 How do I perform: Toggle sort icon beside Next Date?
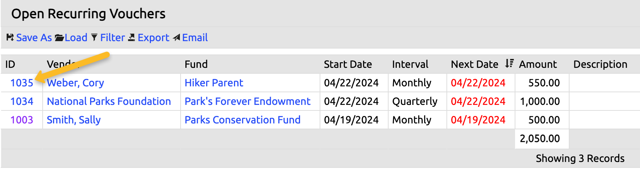[509, 64]
